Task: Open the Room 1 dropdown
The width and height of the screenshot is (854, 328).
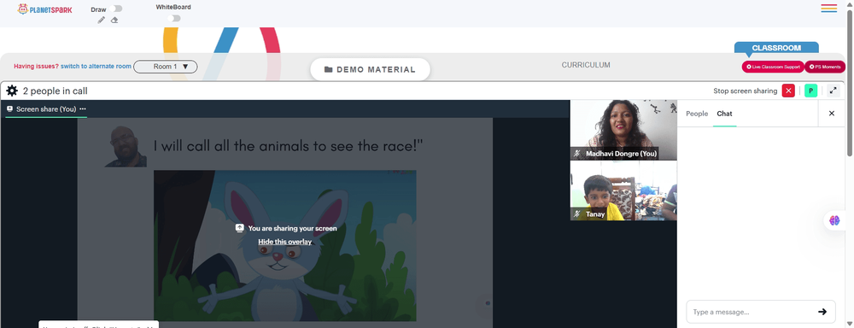Action: click(166, 67)
